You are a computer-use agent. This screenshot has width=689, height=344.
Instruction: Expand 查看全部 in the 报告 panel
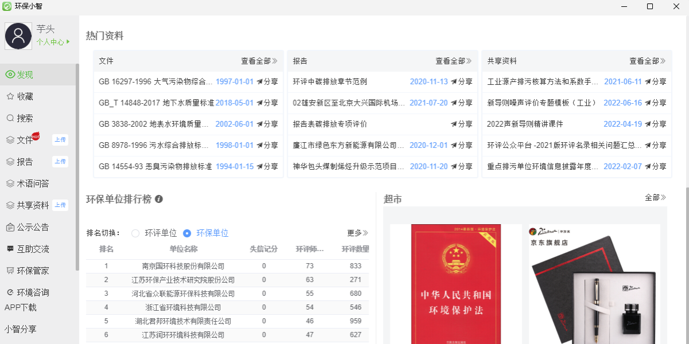pyautogui.click(x=453, y=61)
